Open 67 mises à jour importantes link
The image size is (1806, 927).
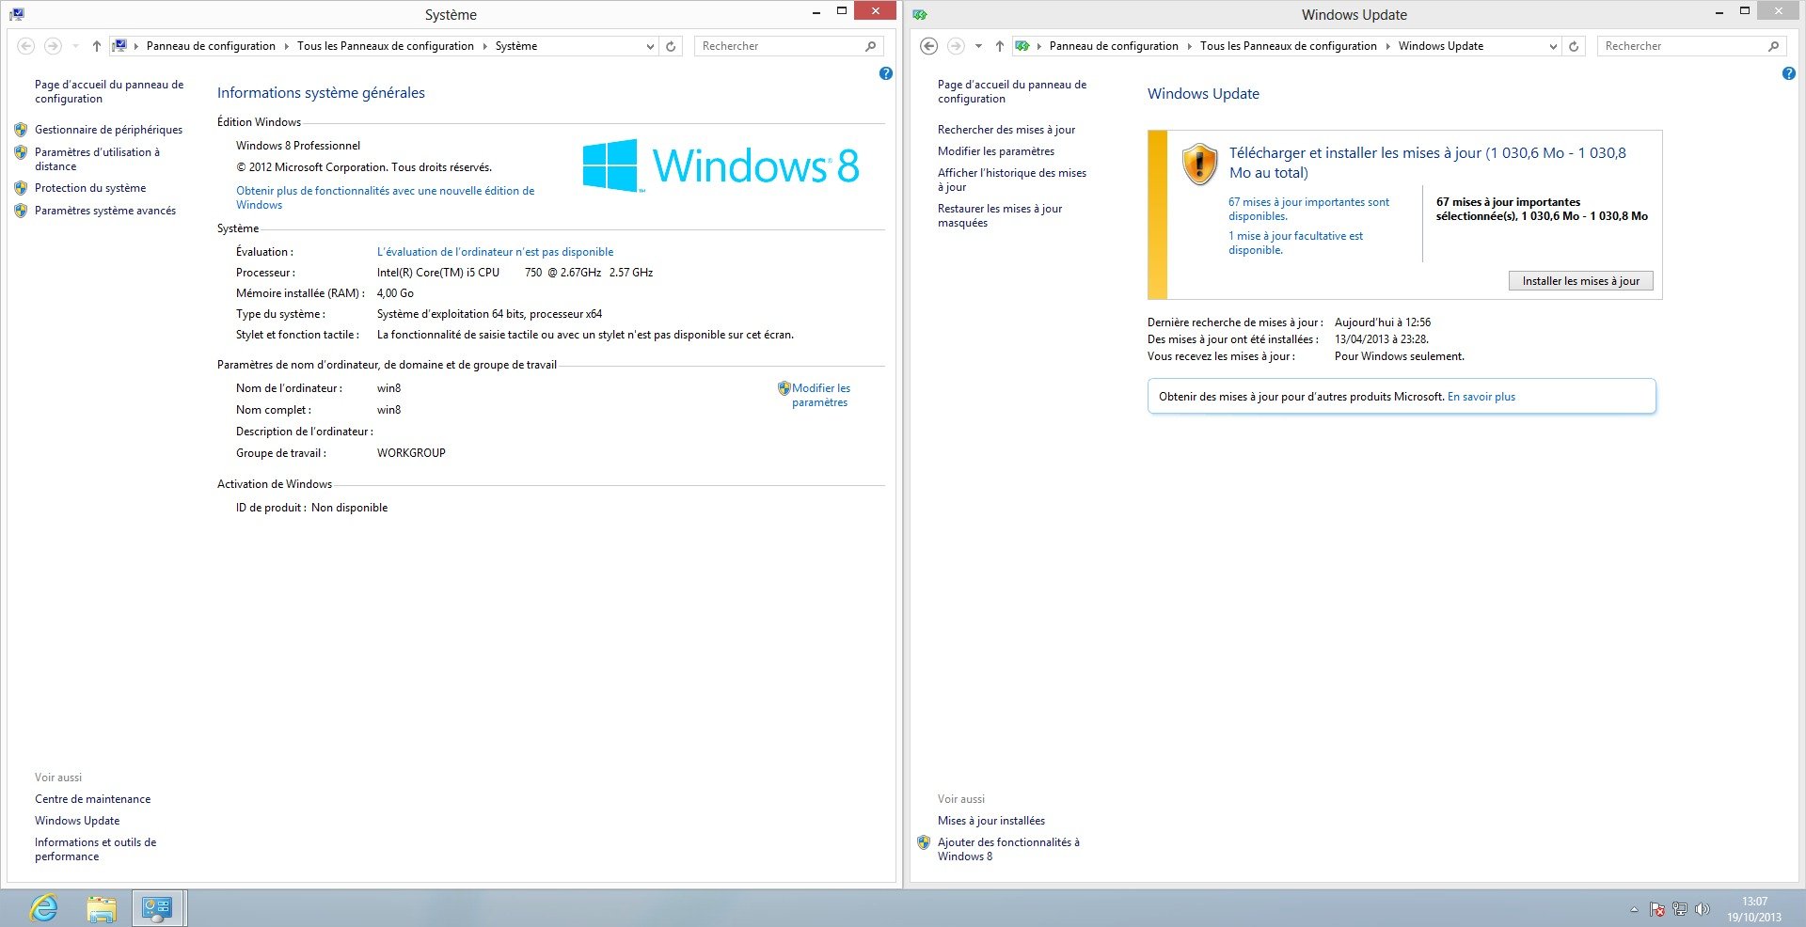[x=1308, y=209]
